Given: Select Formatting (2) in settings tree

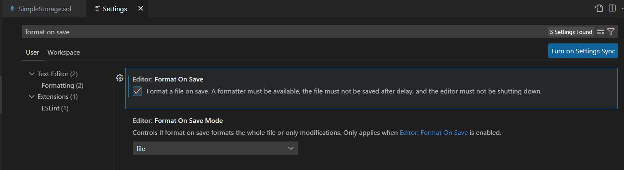Looking at the screenshot, I should (62, 86).
